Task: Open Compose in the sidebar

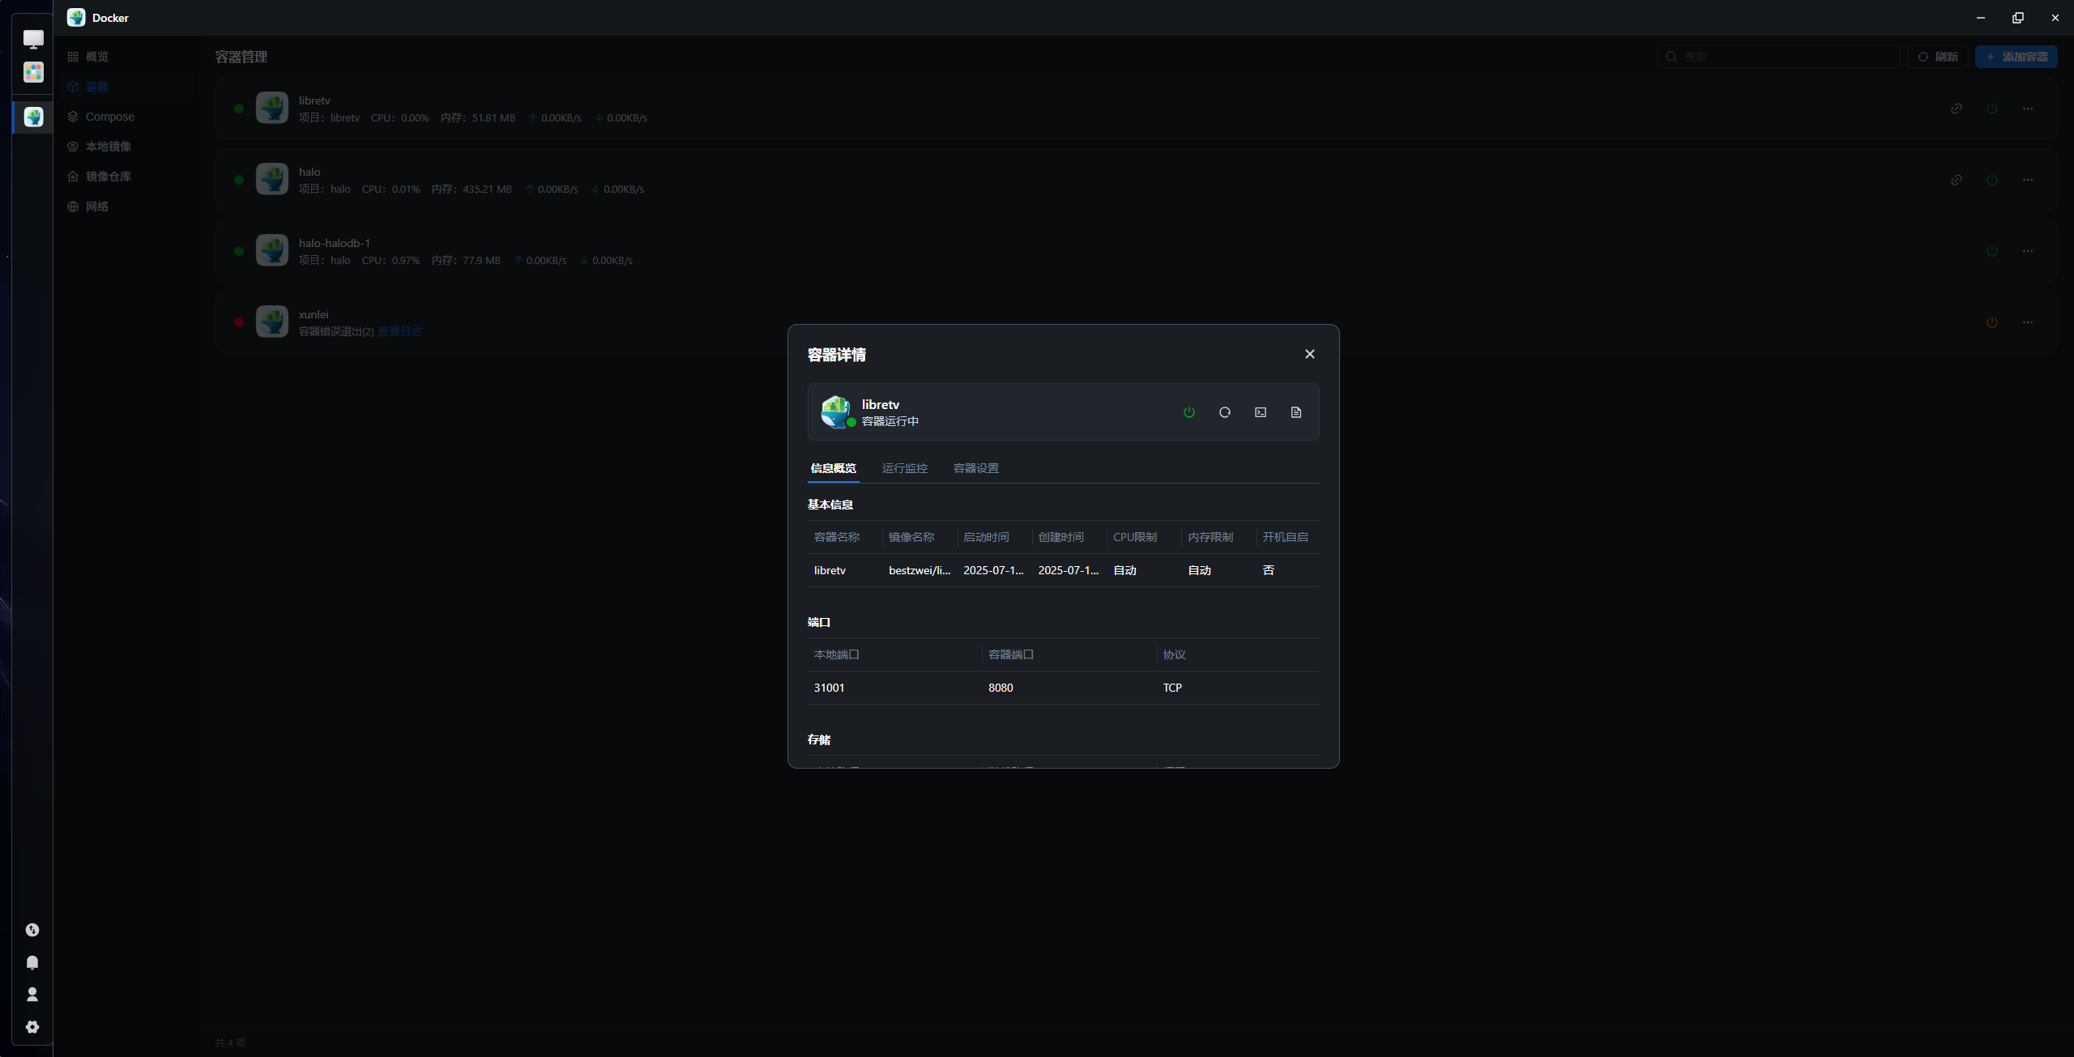Action: click(x=109, y=117)
